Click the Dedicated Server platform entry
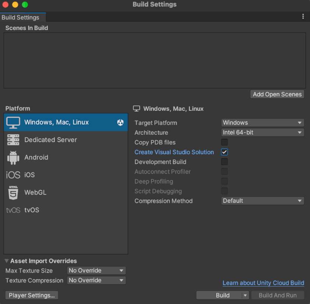 click(x=50, y=140)
